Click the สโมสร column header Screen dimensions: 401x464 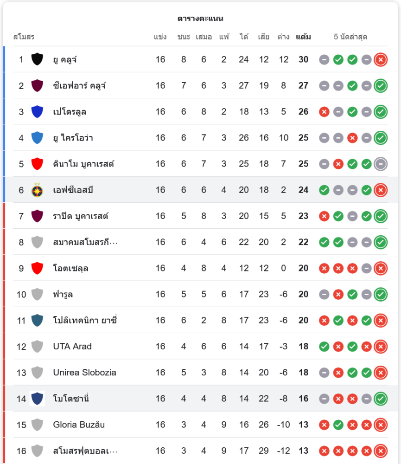(24, 37)
